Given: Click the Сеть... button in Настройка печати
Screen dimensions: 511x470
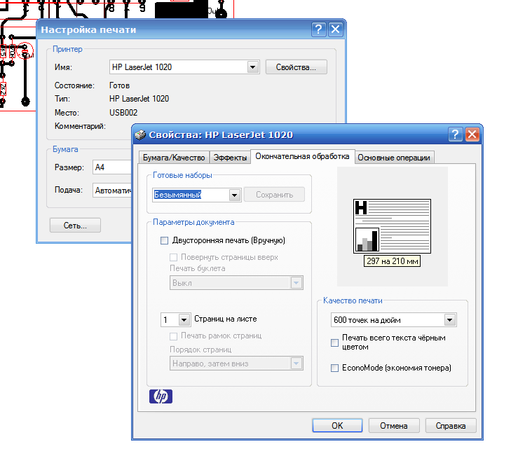Looking at the screenshot, I should [x=75, y=226].
